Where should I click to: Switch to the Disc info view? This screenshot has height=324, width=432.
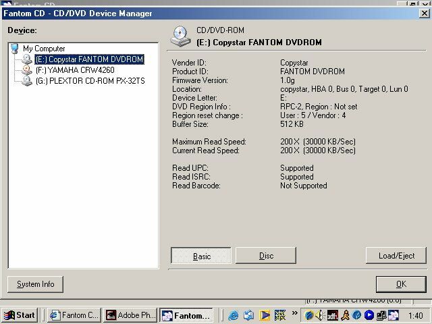(x=266, y=256)
